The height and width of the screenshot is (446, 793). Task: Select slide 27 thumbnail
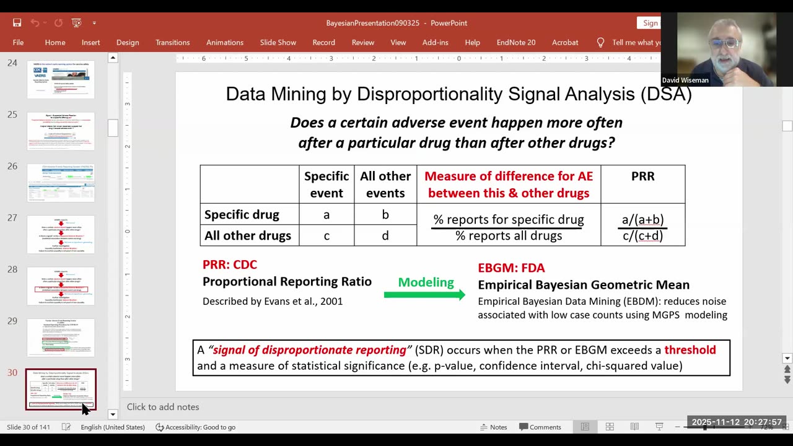[61, 234]
